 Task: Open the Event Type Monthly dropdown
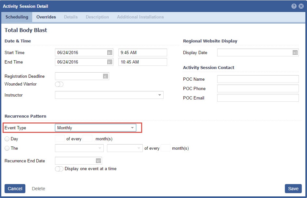[132, 128]
